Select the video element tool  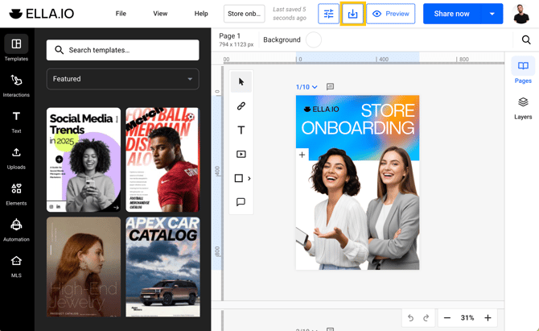click(241, 155)
